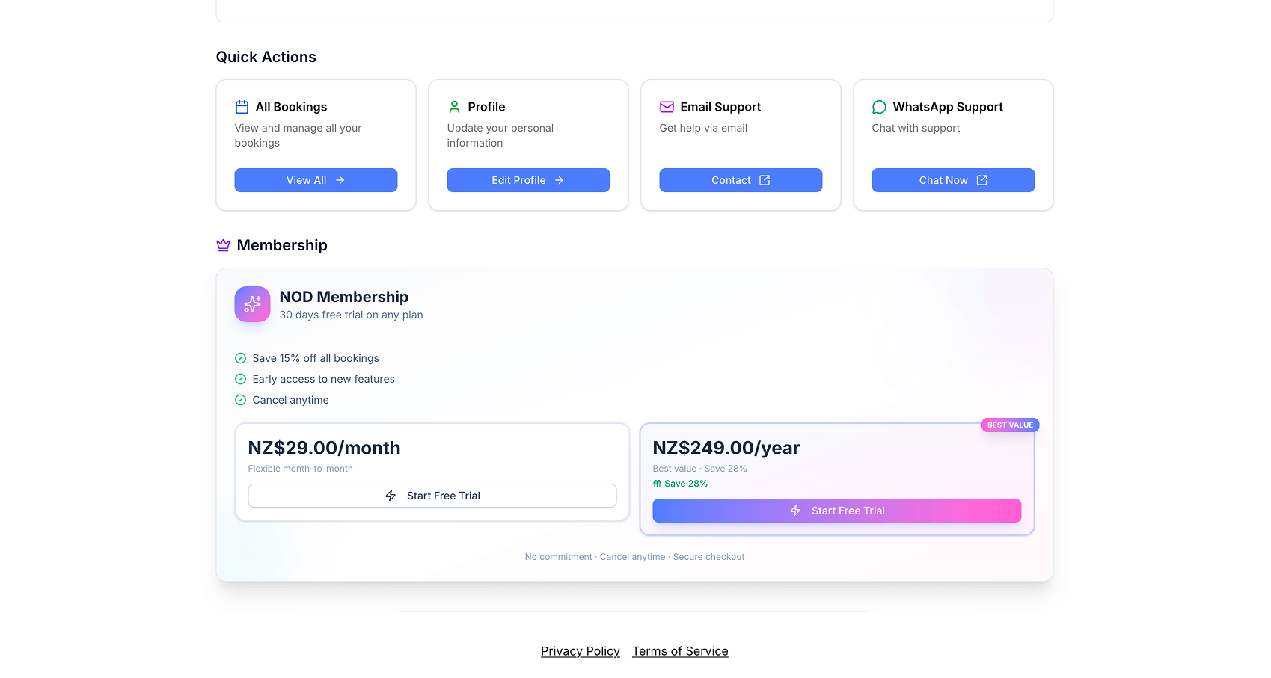Click the checkmark beside Save 15% off

pos(240,358)
